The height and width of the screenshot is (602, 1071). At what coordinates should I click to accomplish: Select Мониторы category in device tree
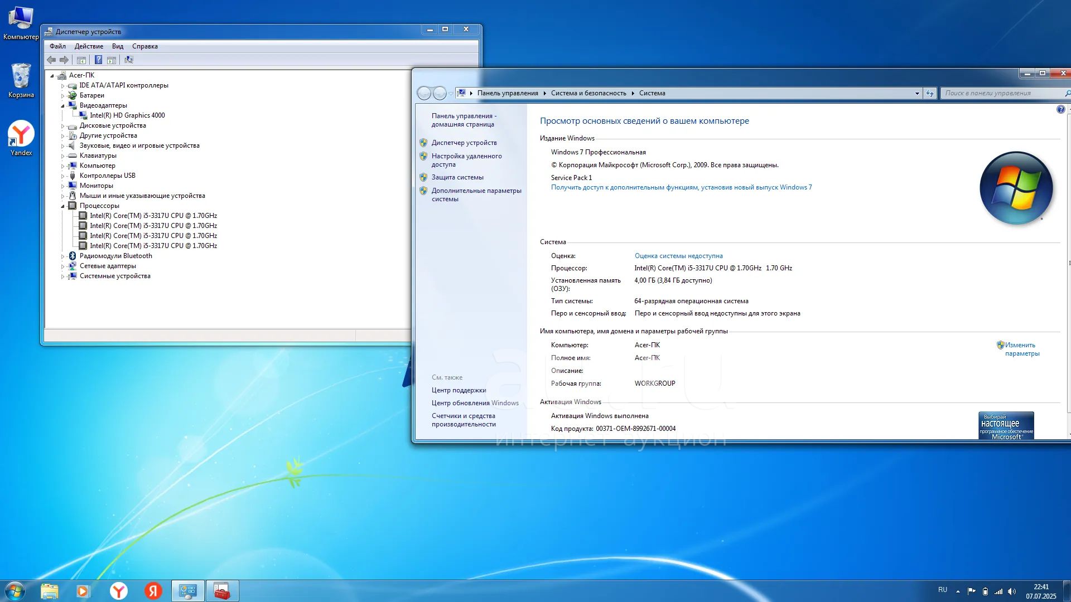pyautogui.click(x=96, y=186)
